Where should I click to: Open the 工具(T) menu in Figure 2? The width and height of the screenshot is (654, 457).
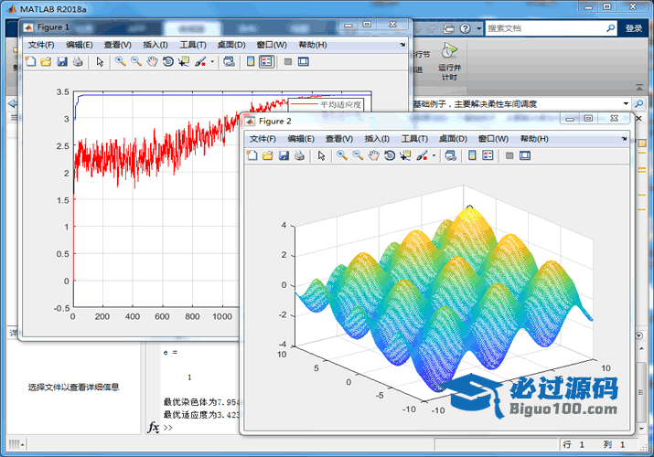click(414, 139)
